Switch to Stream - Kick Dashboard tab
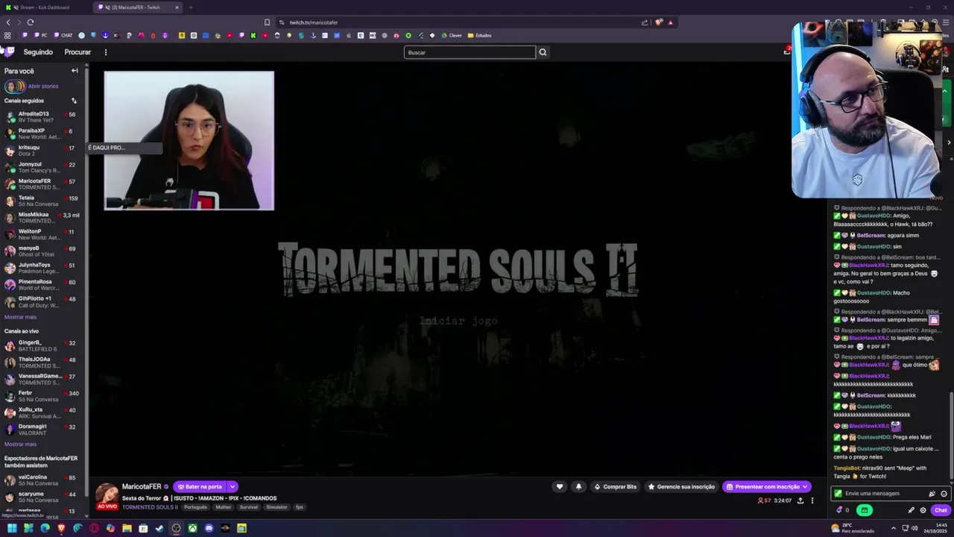 click(x=45, y=7)
